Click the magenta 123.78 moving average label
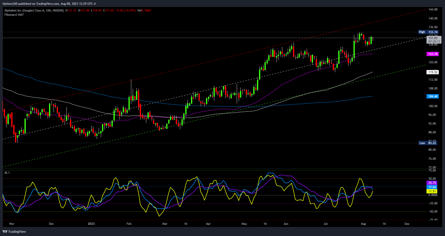 (x=433, y=54)
